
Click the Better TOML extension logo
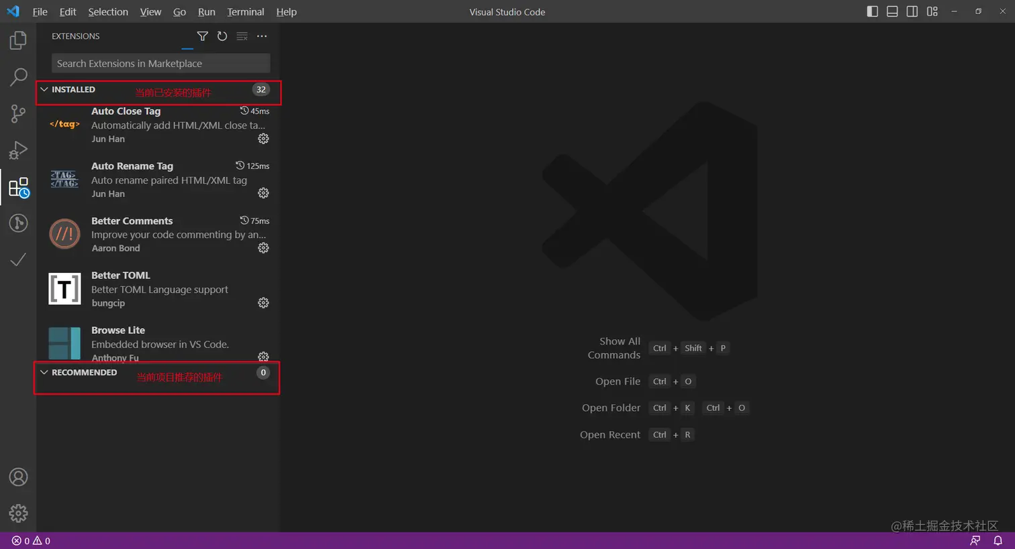click(x=64, y=289)
